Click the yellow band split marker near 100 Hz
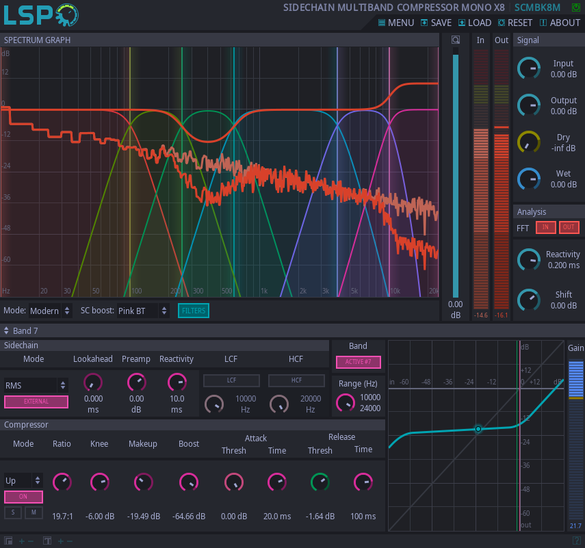Screen dimensions: 585x548 [130, 172]
